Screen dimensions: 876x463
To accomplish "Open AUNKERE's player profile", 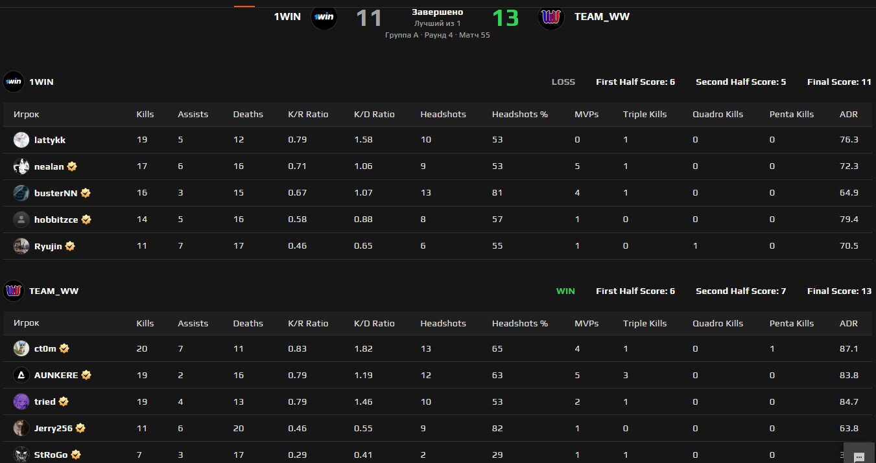I will [56, 375].
